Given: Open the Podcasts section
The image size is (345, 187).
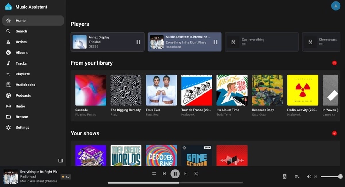Looking at the screenshot, I should (x=23, y=96).
